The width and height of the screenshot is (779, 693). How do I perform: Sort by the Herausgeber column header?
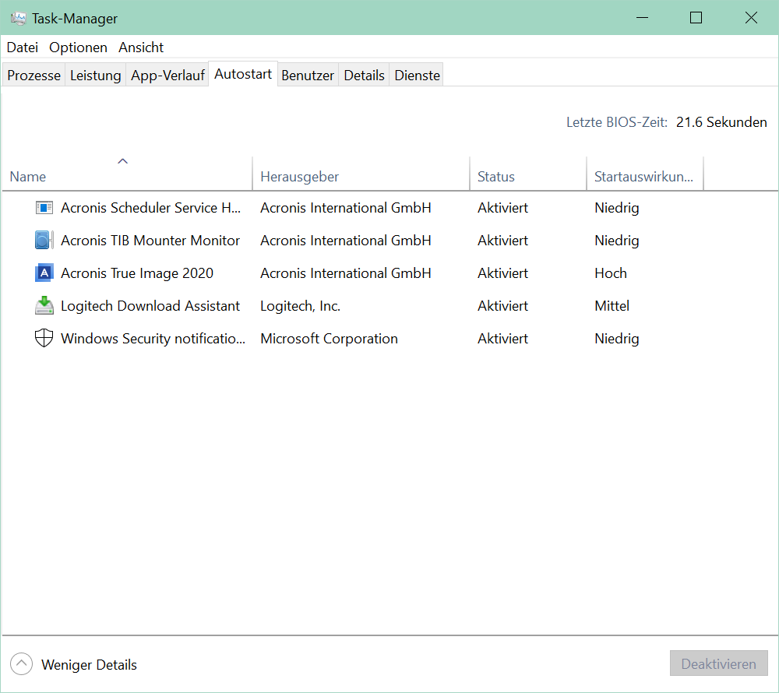[x=361, y=173]
